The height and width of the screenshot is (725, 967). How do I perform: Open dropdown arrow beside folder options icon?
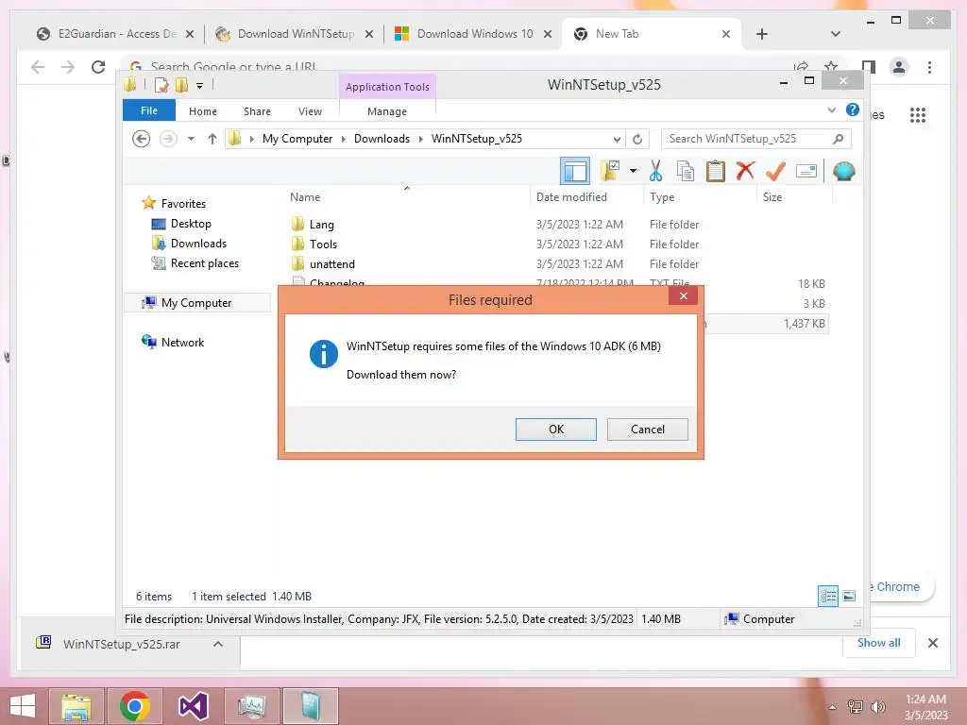click(633, 171)
